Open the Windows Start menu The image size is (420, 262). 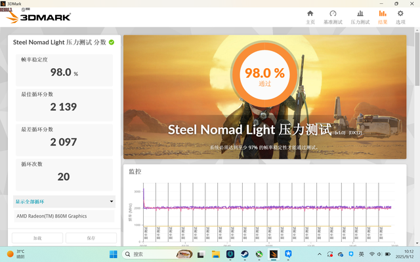(114, 254)
